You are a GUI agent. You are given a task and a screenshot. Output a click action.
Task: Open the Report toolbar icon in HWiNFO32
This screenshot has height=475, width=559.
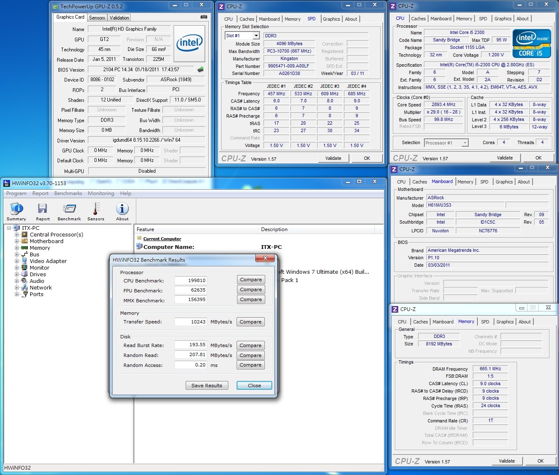click(43, 212)
